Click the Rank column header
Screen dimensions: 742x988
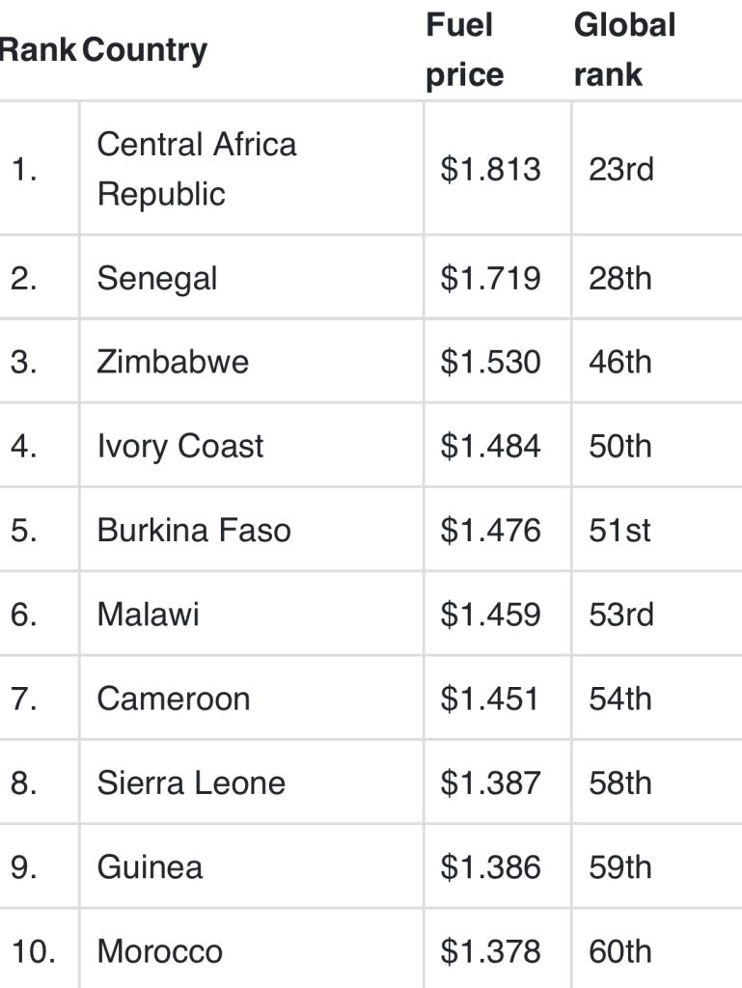[x=39, y=50]
